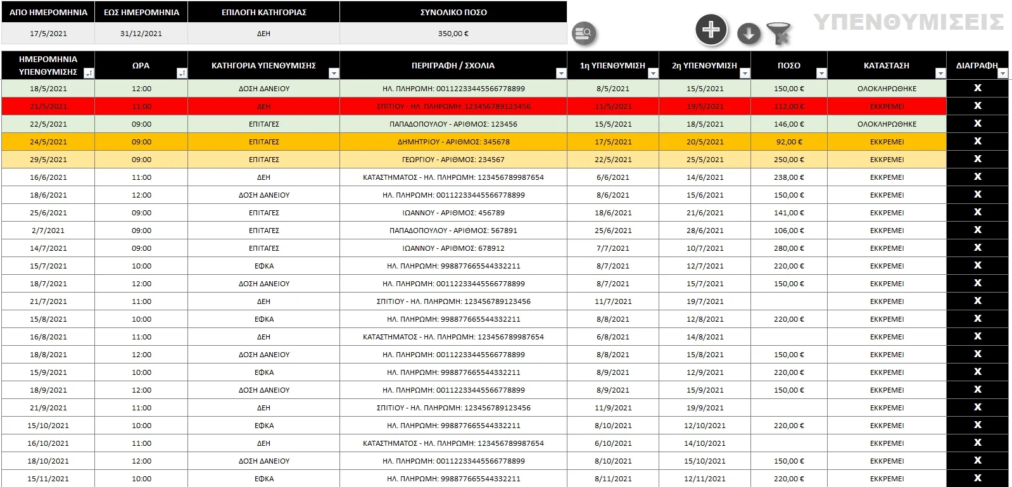The height and width of the screenshot is (487, 1012).
Task: Delete the 25/6/2021 ΙΩΑΝΝΟΥ row
Action: coord(977,212)
